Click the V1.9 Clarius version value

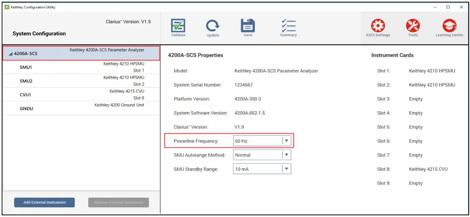coord(239,127)
